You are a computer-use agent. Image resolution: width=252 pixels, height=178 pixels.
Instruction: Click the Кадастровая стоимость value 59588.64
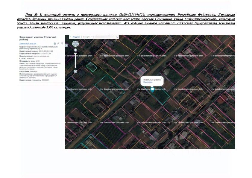coord(45,80)
